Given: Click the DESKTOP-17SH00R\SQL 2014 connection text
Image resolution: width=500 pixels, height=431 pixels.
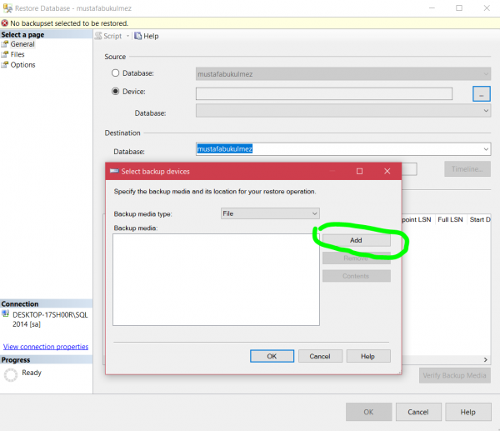Looking at the screenshot, I should point(50,319).
